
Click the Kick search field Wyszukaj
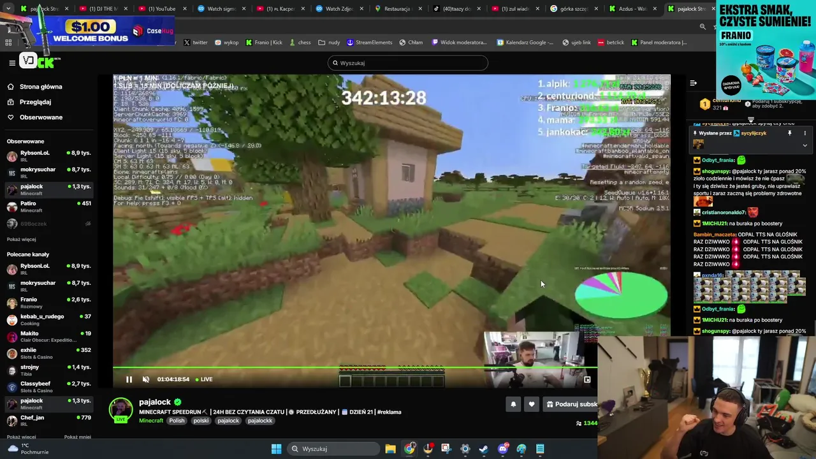tap(408, 63)
